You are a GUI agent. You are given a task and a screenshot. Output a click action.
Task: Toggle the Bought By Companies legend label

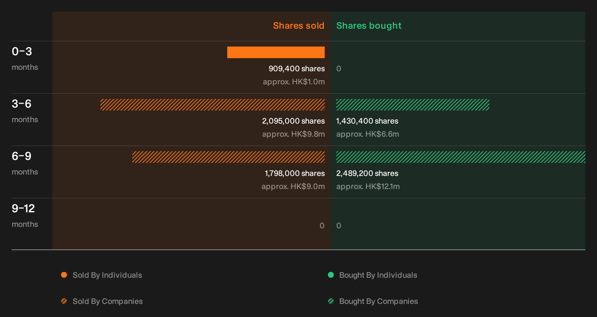[x=378, y=301]
